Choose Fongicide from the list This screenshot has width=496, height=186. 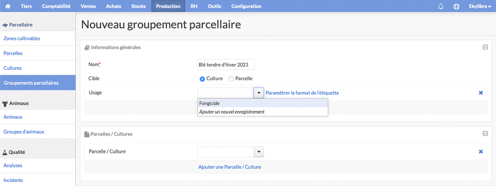[x=262, y=103]
